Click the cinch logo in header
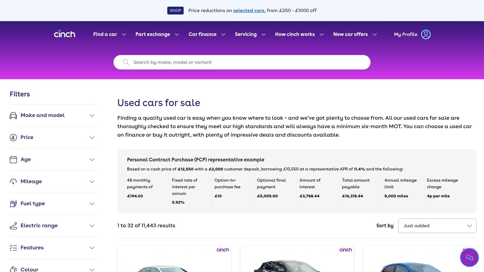The width and height of the screenshot is (484, 272). [x=64, y=34]
